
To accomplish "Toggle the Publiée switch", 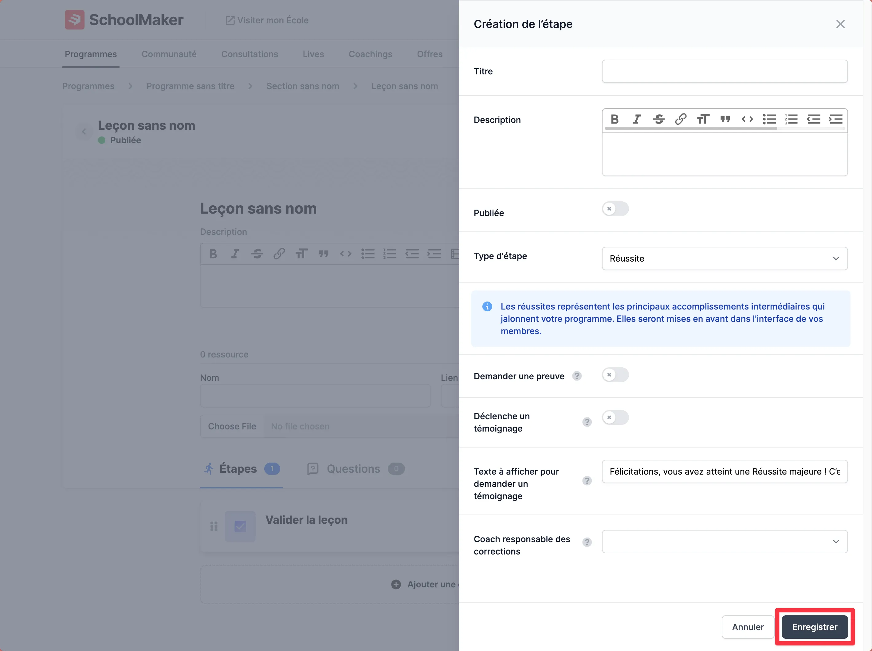I will 615,209.
